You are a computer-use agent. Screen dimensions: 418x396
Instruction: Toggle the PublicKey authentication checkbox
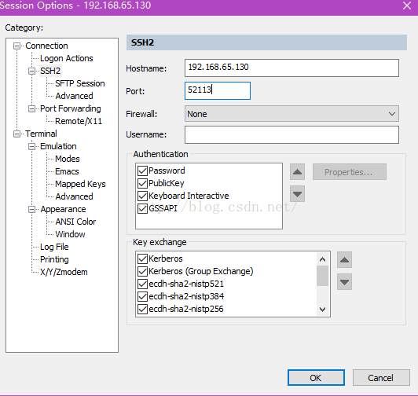[x=143, y=183]
